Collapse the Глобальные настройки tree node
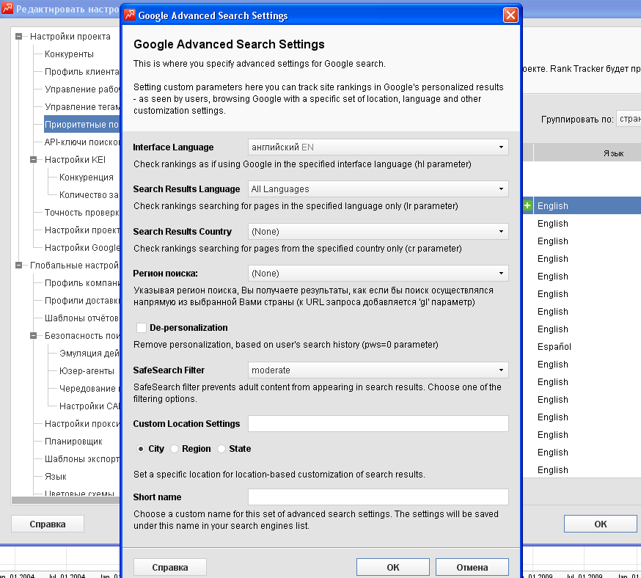 [19, 265]
